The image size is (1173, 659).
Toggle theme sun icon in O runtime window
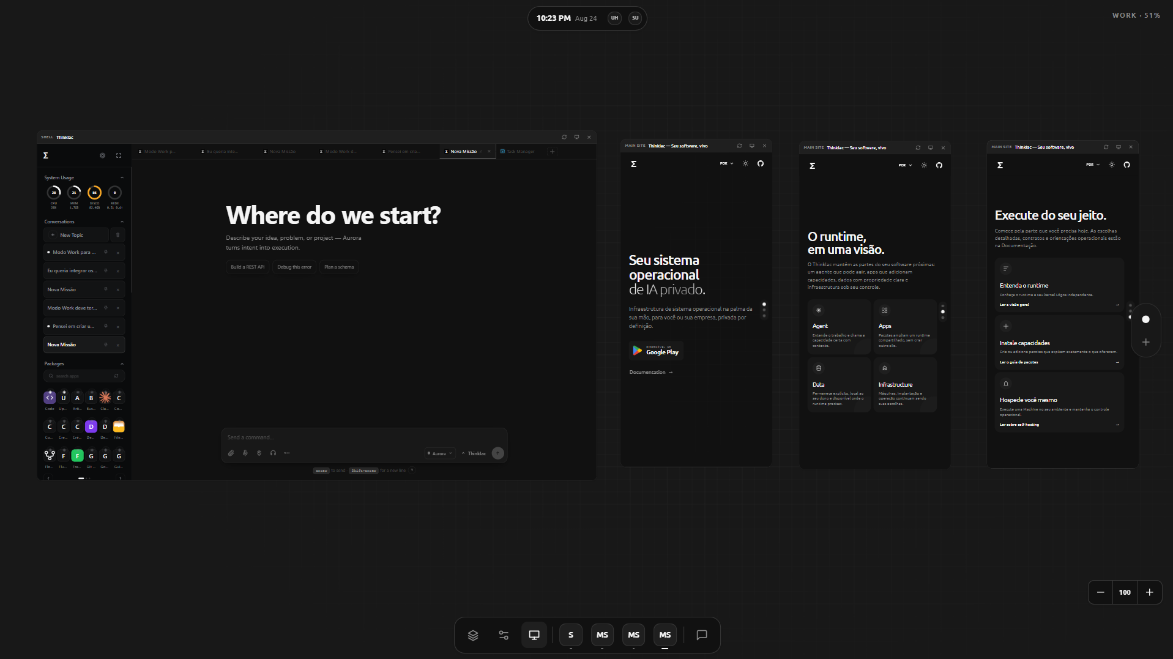click(x=924, y=165)
